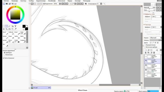Choose the AirBrush tool
The height and width of the screenshot is (92, 164).
(x=11, y=33)
